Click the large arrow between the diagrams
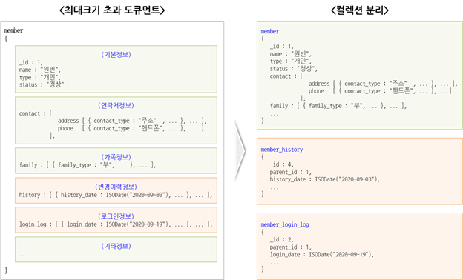Image resolution: width=463 pixels, height=280 pixels. [x=240, y=150]
